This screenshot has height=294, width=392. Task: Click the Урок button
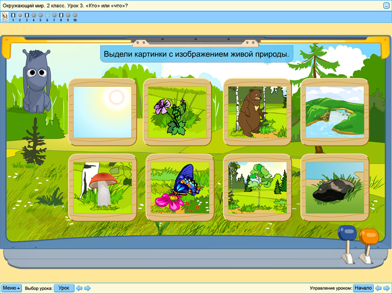(x=64, y=288)
